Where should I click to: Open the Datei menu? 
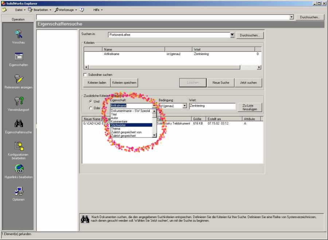[20, 10]
